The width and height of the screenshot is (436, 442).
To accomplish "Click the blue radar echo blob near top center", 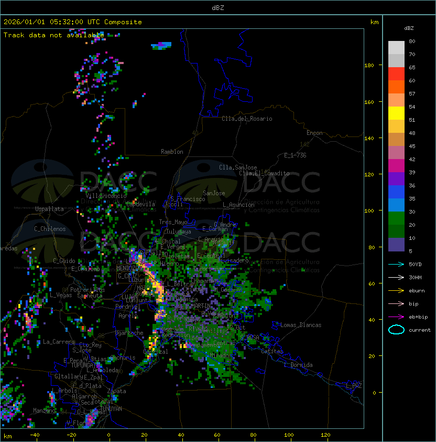I will 161,46.
